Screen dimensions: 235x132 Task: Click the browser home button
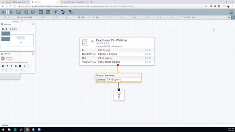pyautogui.click(x=14, y=7)
